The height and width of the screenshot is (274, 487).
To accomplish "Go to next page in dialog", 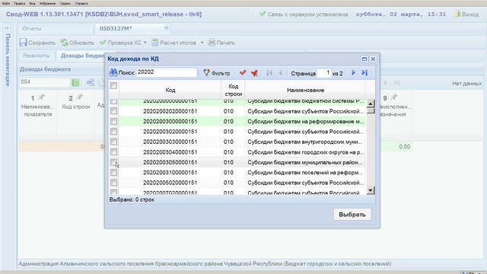I will pyautogui.click(x=353, y=73).
